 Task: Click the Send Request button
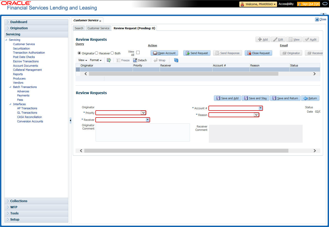pos(197,53)
